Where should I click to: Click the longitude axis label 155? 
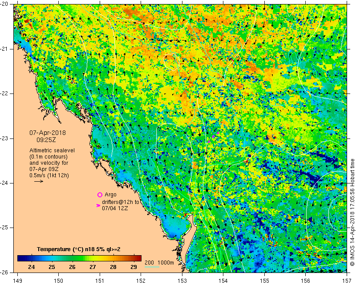click(264, 281)
